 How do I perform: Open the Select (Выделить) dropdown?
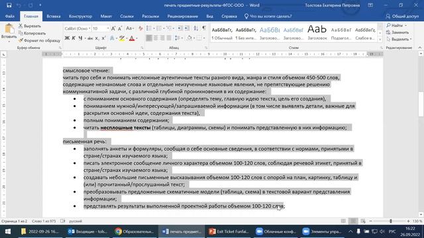399,39
